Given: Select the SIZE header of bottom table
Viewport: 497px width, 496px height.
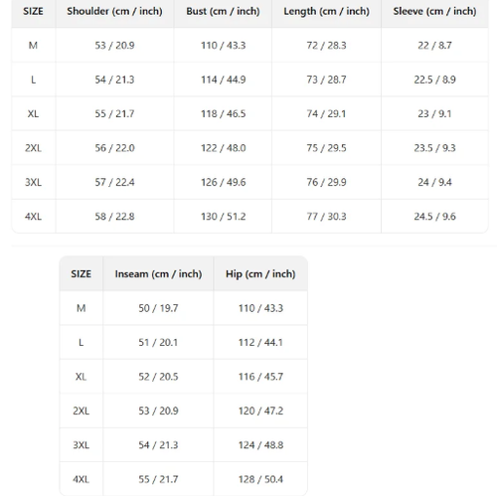Looking at the screenshot, I should coord(81,274).
